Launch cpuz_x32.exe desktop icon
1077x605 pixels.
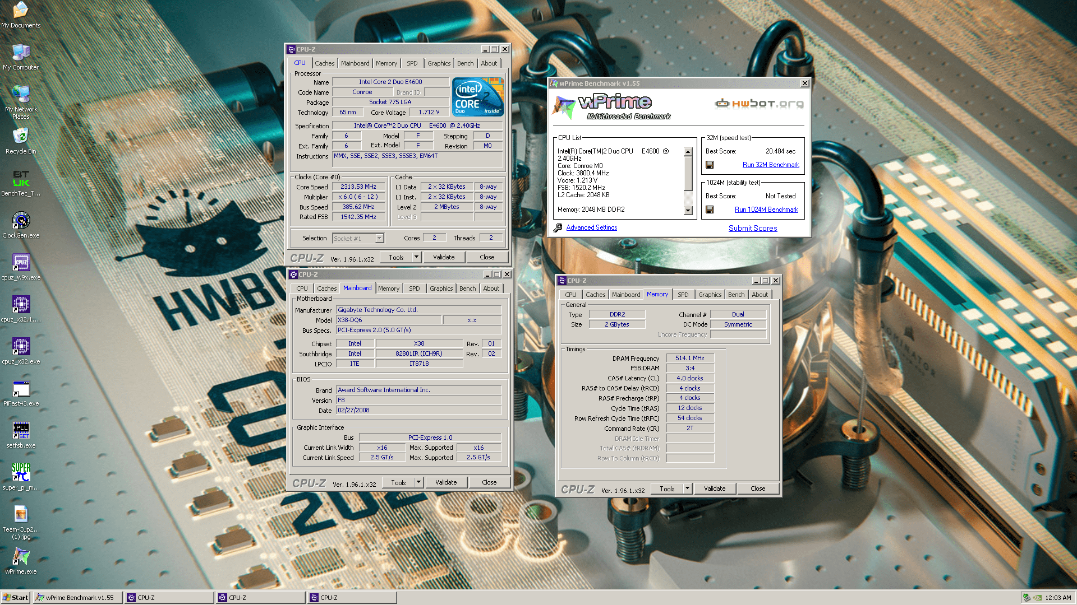pos(21,351)
